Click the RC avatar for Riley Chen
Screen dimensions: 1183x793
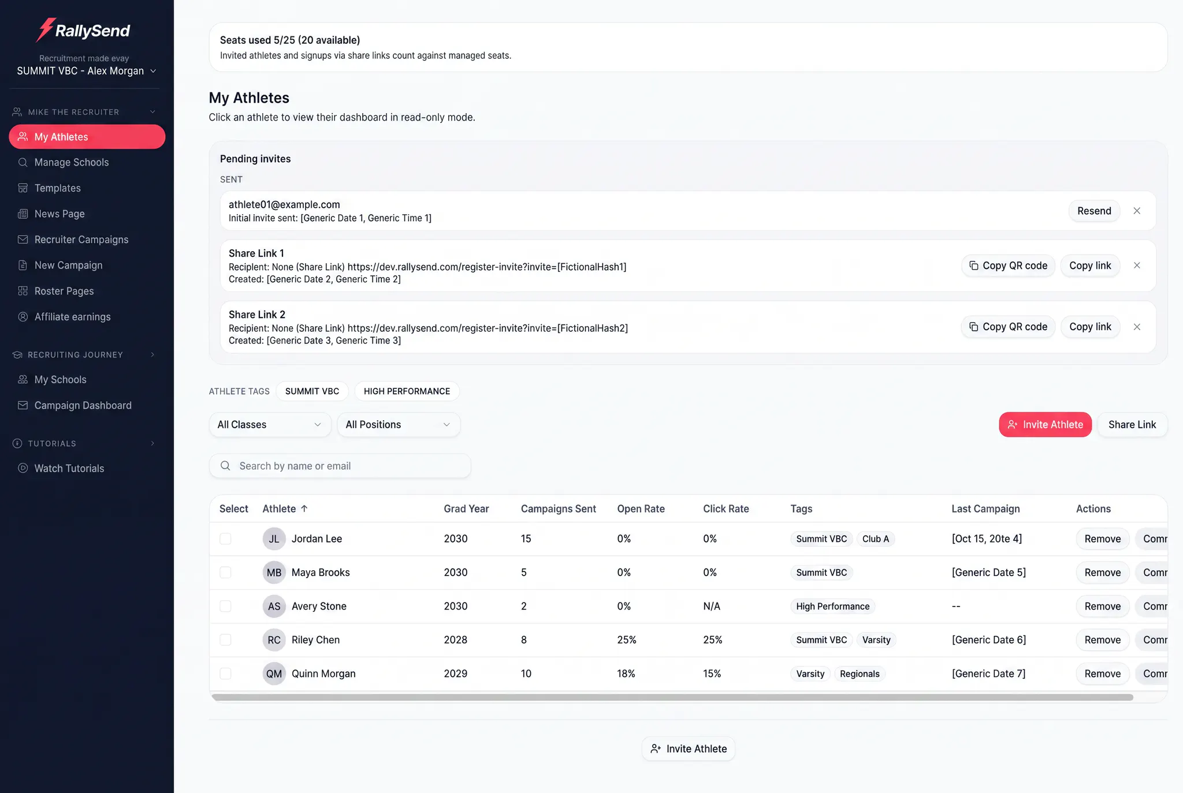(274, 639)
